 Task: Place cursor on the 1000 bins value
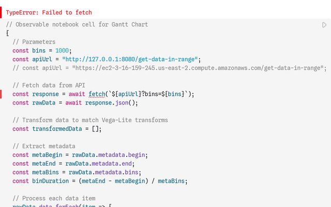point(62,51)
